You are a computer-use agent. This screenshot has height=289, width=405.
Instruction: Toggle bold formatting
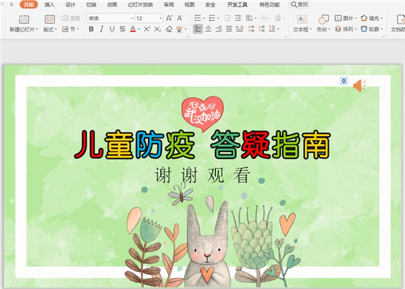coord(91,30)
